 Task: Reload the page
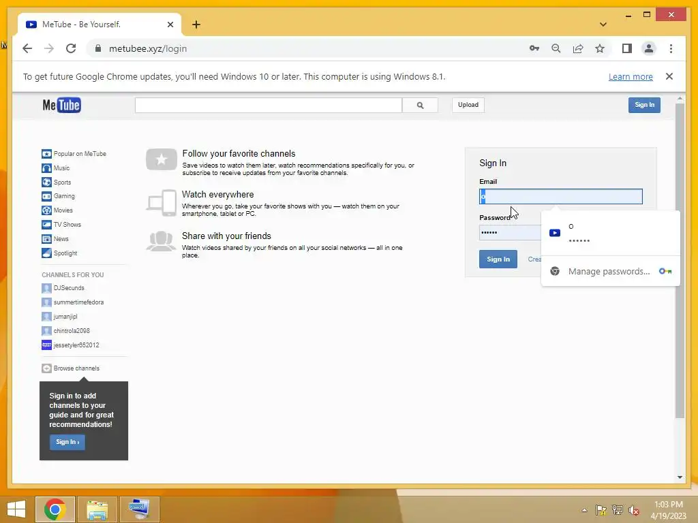click(x=71, y=48)
